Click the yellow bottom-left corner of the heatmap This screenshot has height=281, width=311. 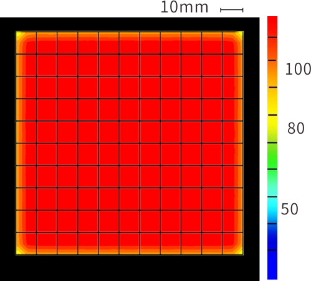coord(19,252)
